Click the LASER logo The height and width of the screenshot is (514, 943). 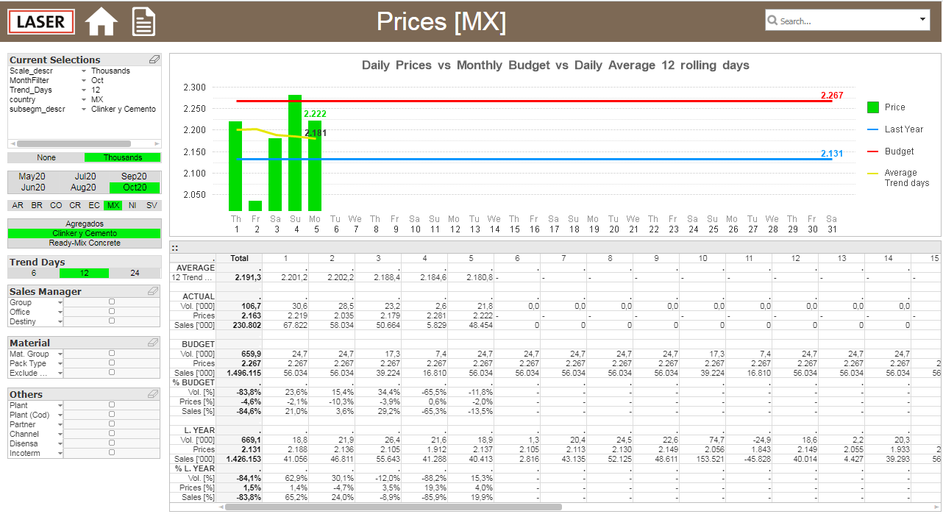coord(41,21)
